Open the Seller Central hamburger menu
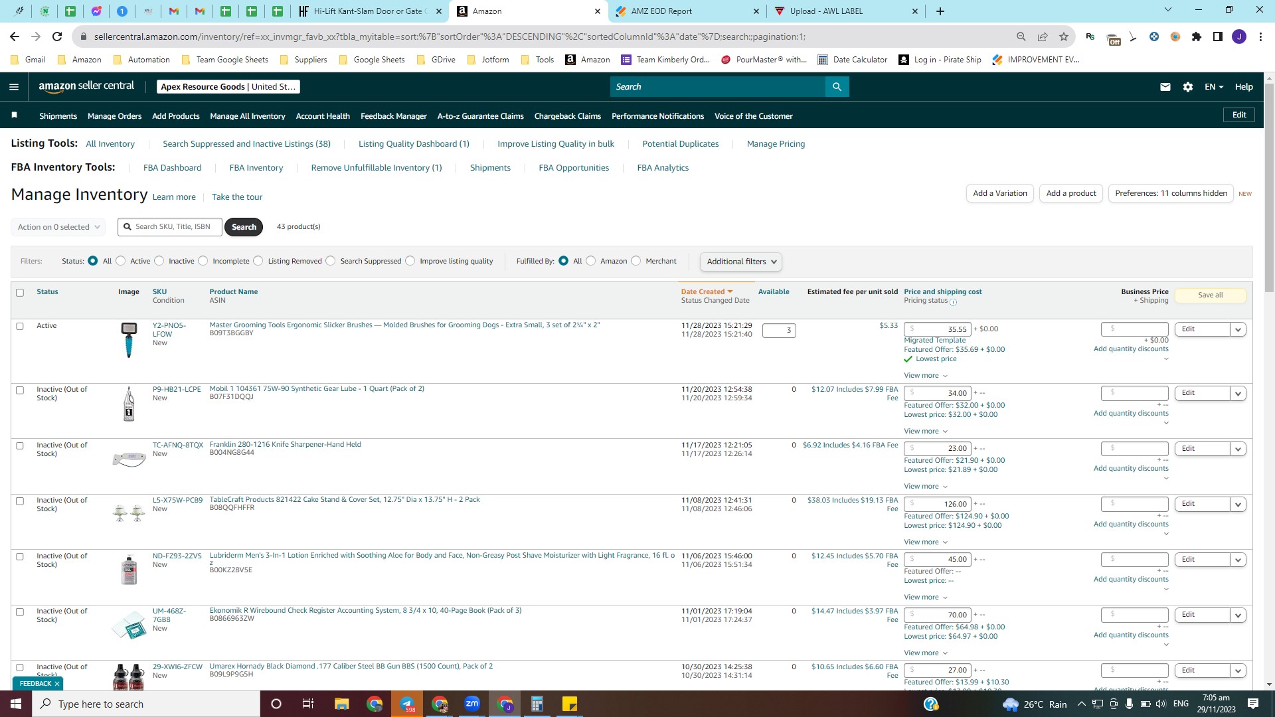The image size is (1275, 717). pyautogui.click(x=14, y=87)
